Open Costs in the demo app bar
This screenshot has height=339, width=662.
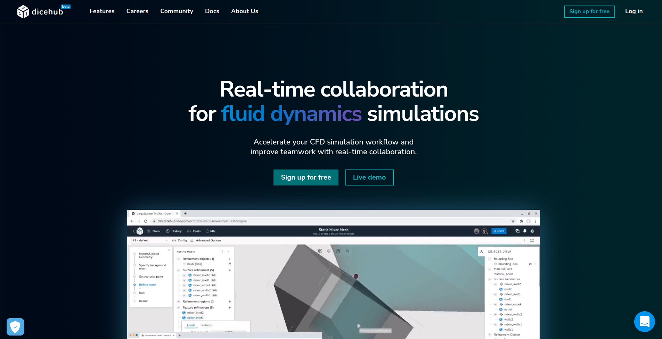194,231
